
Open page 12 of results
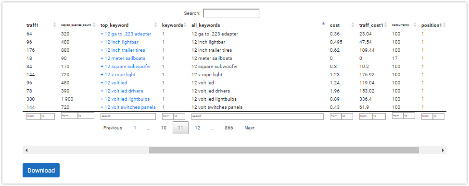pyautogui.click(x=197, y=128)
